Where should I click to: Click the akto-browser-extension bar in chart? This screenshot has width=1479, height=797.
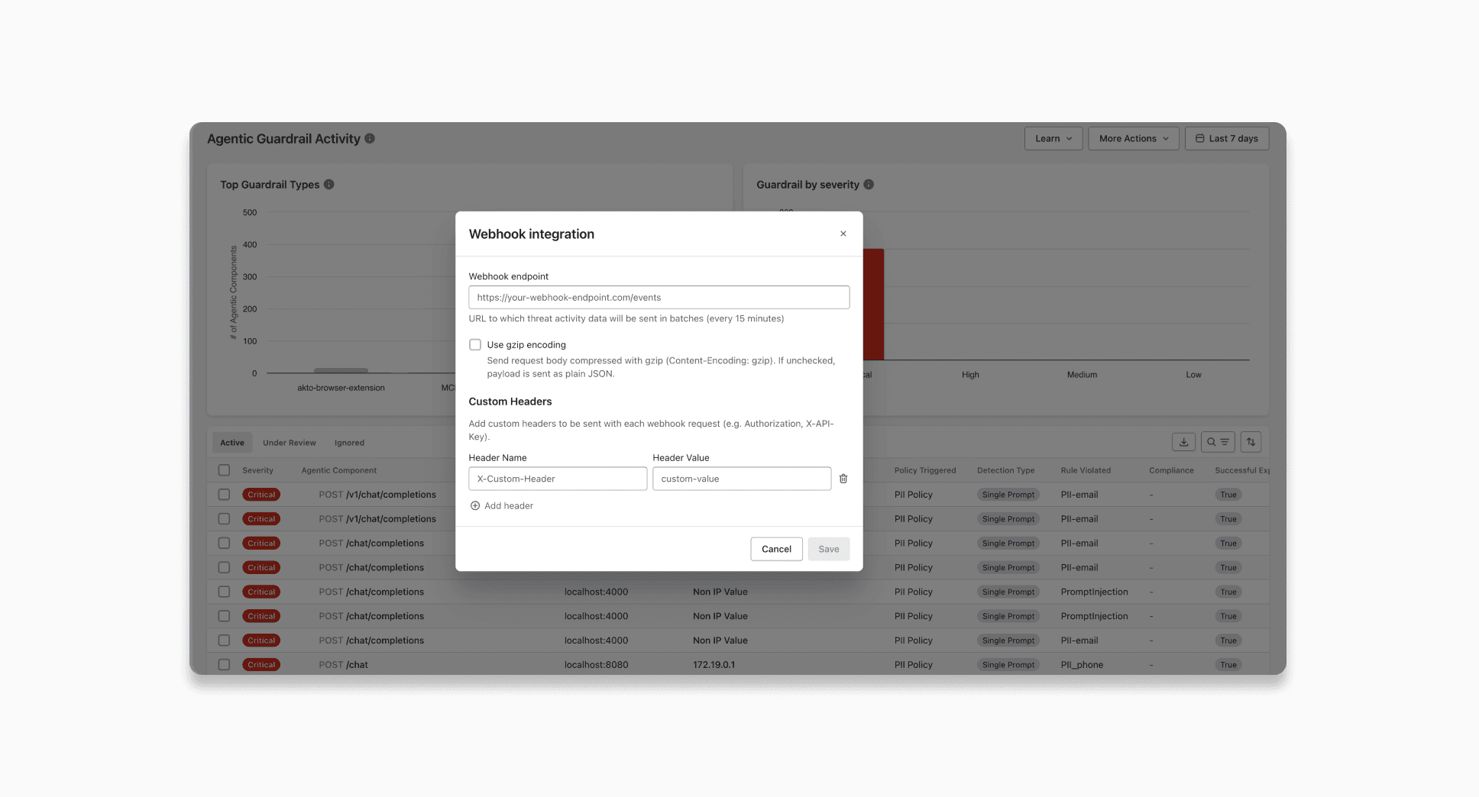(341, 371)
